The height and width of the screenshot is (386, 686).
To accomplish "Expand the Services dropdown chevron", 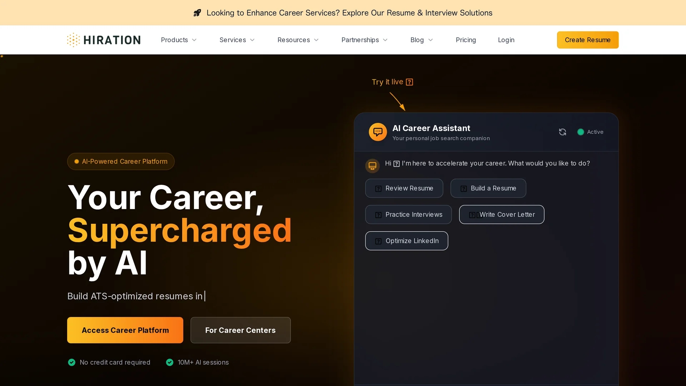I will 252,40.
